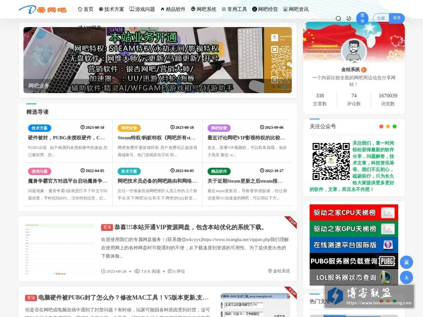Click VIP资源网盘 post thumbnail
This screenshot has height=317, width=423.
[x=60, y=249]
